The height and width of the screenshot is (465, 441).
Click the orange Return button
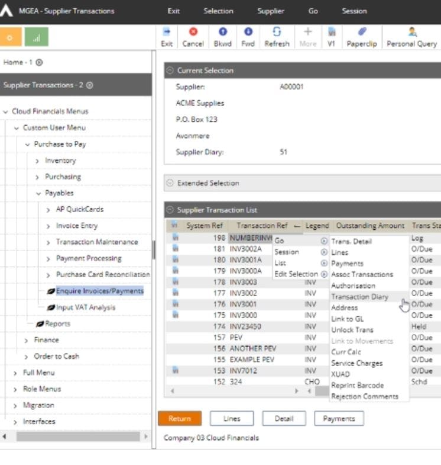pos(180,418)
